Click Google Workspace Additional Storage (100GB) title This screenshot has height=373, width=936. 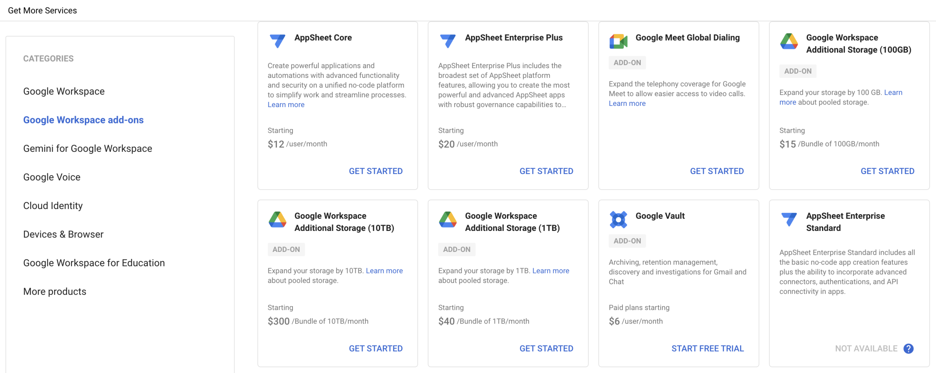click(859, 44)
